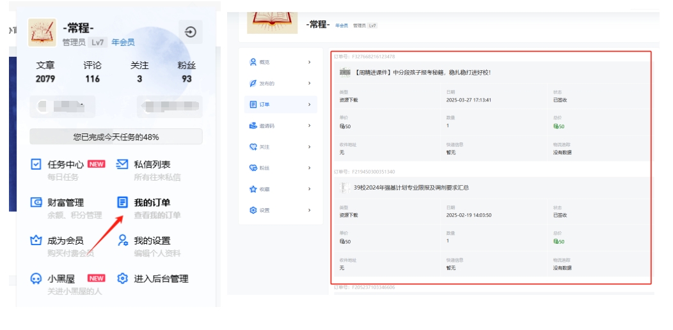This screenshot has width=673, height=330.
Task: Click the profile banner avatar on the right page
Action: [x=272, y=23]
